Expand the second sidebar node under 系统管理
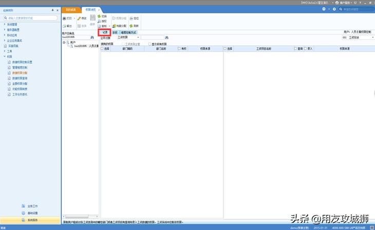Image resolution: width=375 pixels, height=230 pixels. [4, 30]
